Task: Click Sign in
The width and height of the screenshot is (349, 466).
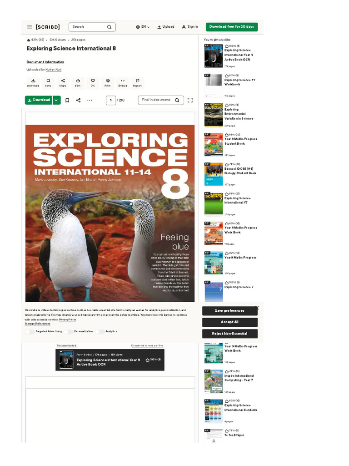Action: [190, 27]
